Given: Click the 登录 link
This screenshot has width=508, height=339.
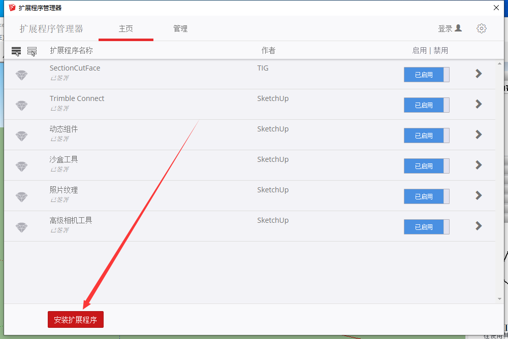Looking at the screenshot, I should click(445, 29).
